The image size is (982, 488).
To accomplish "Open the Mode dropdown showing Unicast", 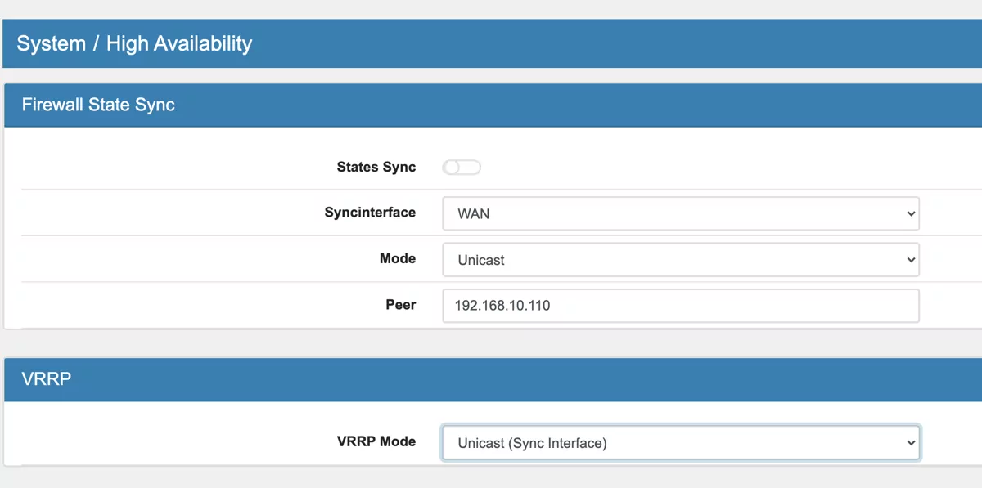I will point(679,258).
